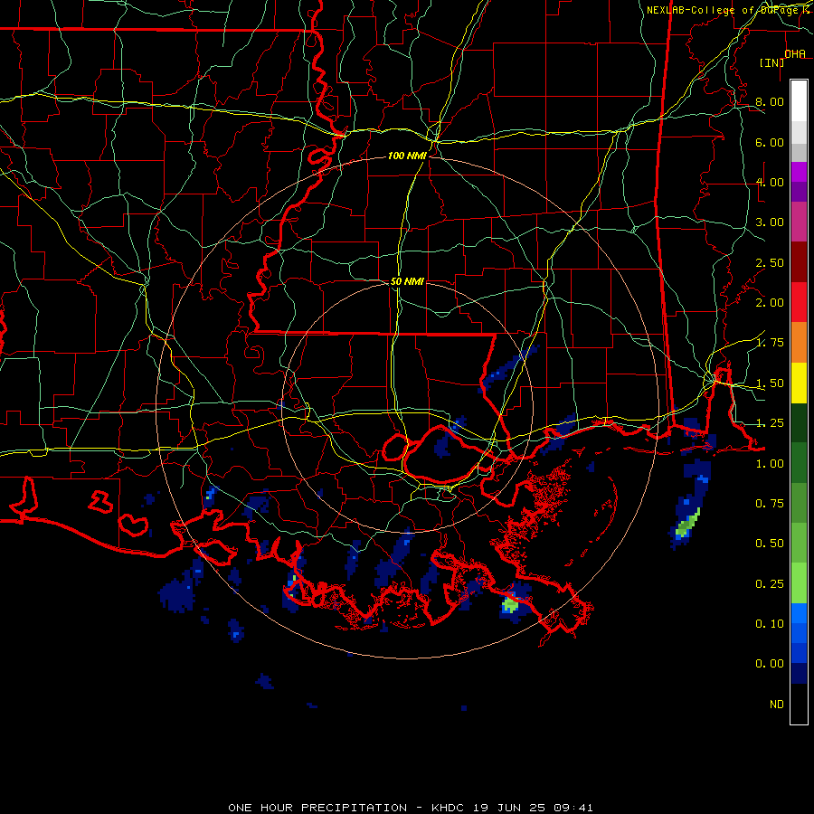The width and height of the screenshot is (814, 814).
Task: Click the [IN] units label
Action: 771,62
